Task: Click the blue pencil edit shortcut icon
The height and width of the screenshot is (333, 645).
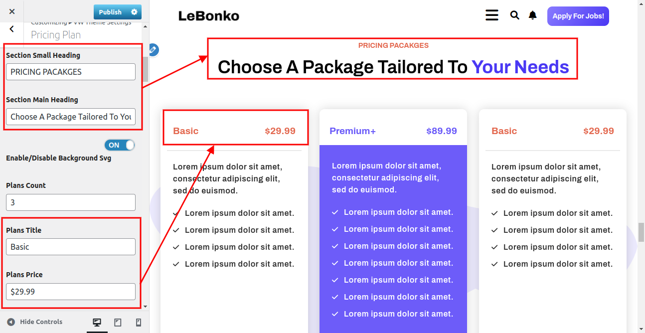Action: (x=153, y=49)
